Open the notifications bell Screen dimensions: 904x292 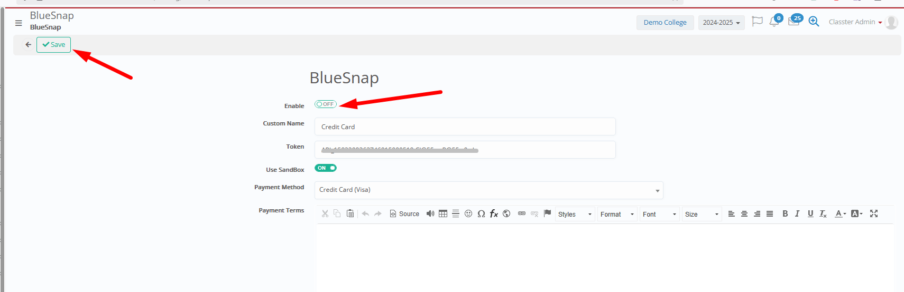(x=774, y=22)
